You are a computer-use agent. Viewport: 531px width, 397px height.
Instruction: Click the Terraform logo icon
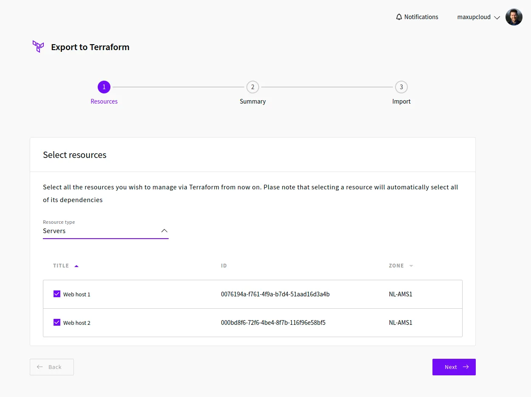click(x=38, y=47)
